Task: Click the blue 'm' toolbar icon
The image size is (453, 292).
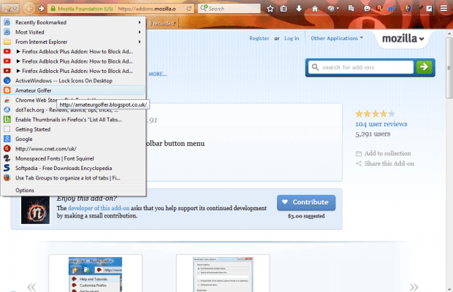Action: (392, 9)
